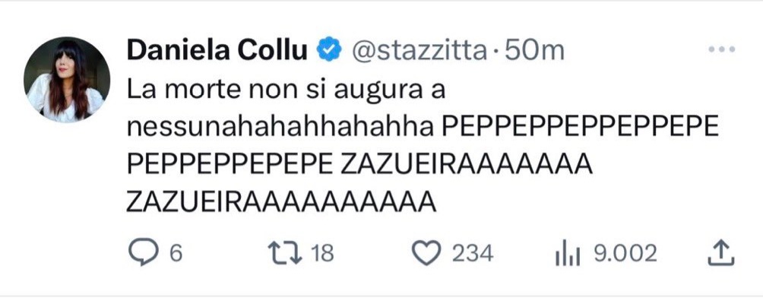Click the Daniela Collu display name

[x=217, y=50]
